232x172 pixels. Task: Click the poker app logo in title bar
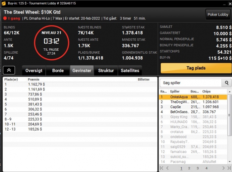pyautogui.click(x=4, y=3)
